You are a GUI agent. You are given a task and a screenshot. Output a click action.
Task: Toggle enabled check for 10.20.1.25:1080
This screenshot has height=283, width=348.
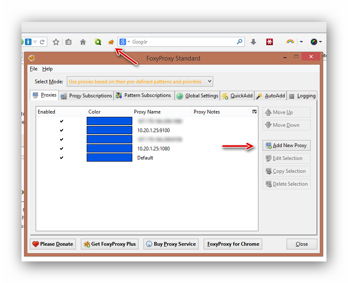[61, 148]
